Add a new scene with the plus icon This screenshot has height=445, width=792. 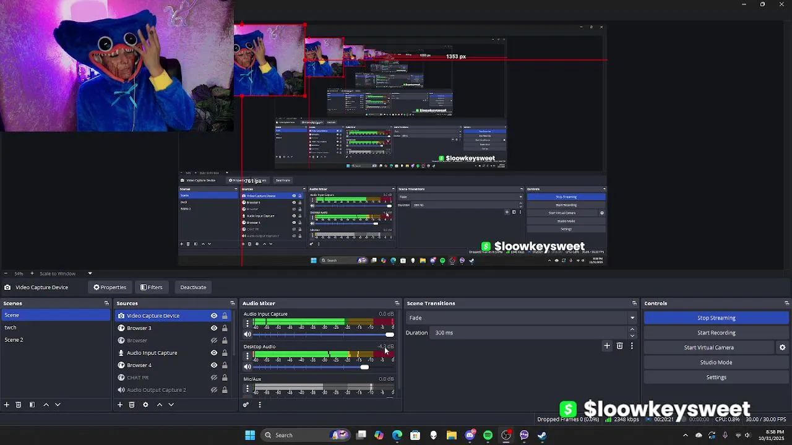pyautogui.click(x=6, y=405)
